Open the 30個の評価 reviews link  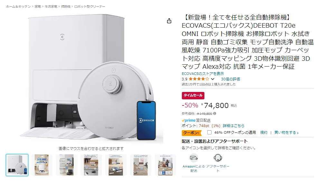[230, 79]
